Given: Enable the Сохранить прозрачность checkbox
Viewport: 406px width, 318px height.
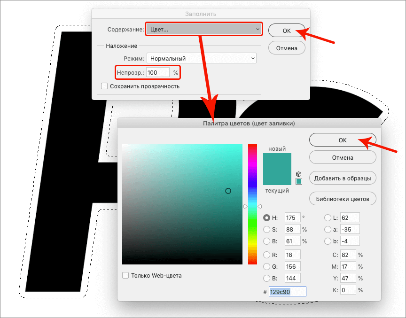Looking at the screenshot, I should [104, 86].
